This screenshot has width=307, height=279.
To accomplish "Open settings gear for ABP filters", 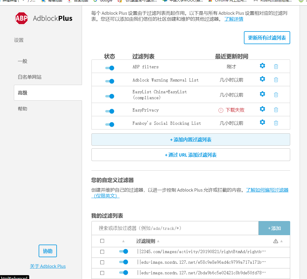I will click(262, 66).
